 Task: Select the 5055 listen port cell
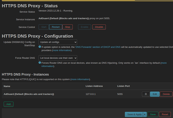coord(120,94)
